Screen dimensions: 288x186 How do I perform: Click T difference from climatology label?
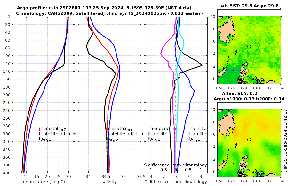click(x=176, y=182)
